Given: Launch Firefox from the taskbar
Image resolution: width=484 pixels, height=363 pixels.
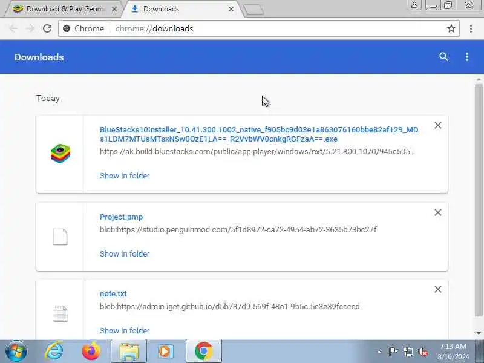Looking at the screenshot, I should pyautogui.click(x=91, y=352).
